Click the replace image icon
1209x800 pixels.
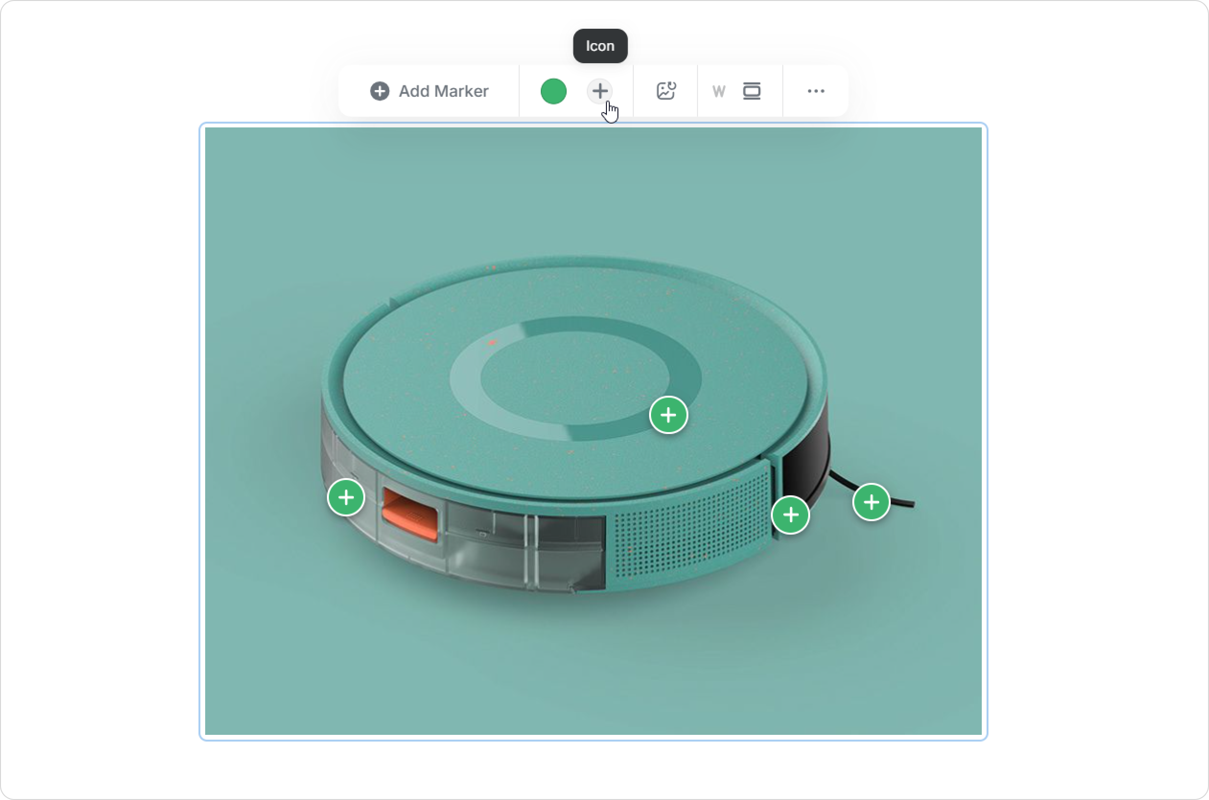(x=666, y=91)
